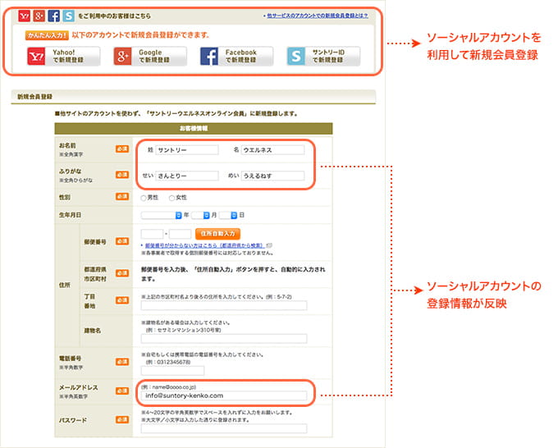Click the めい furigana field
The height and width of the screenshot is (448, 558).
[272, 176]
